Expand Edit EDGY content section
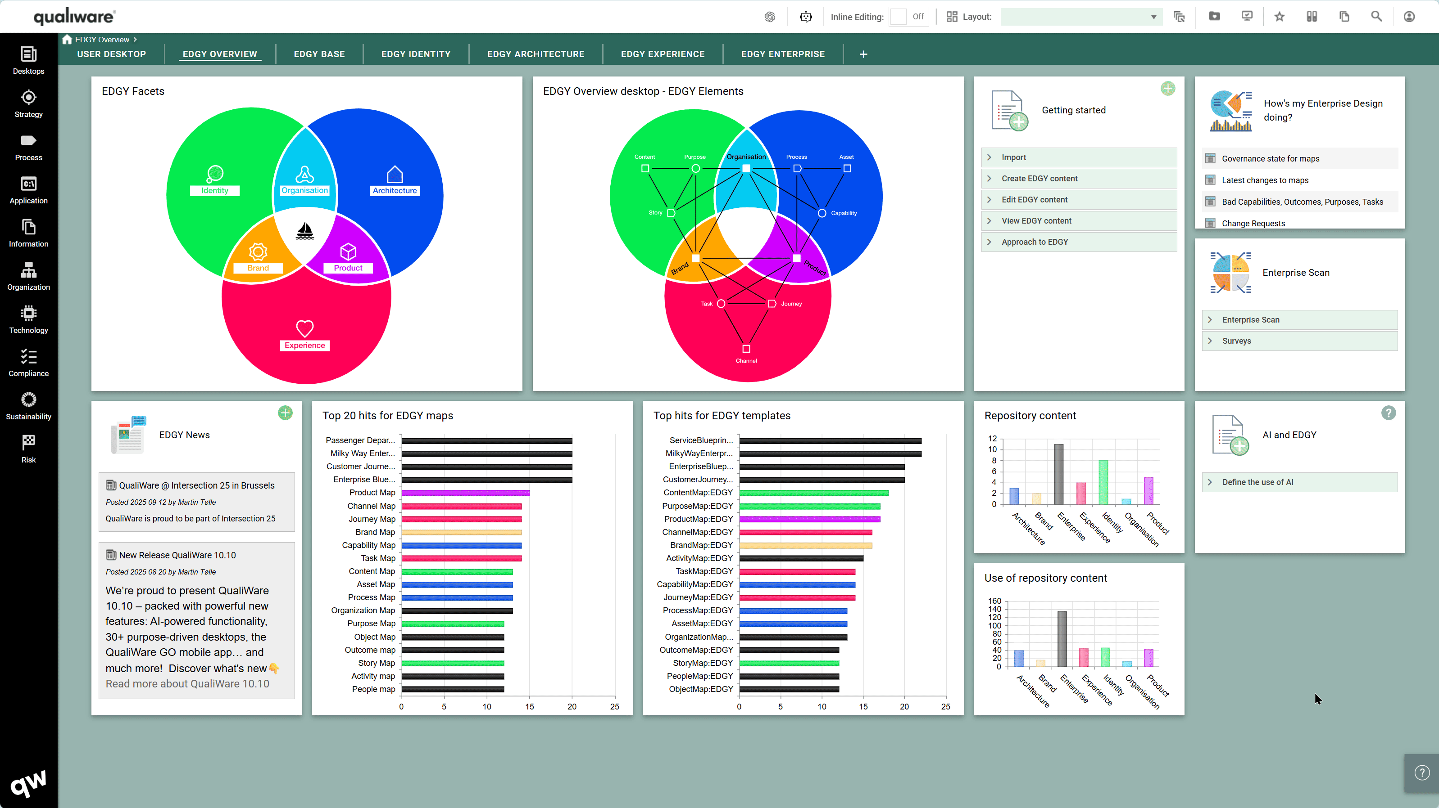The image size is (1439, 808). coord(1079,199)
